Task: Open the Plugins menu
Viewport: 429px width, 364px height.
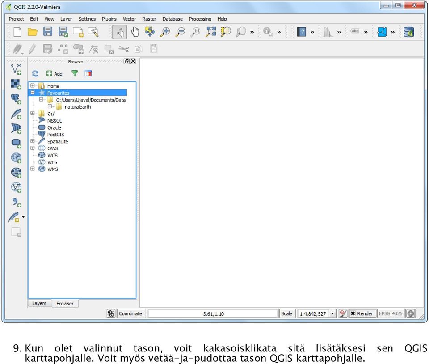Action: point(109,19)
